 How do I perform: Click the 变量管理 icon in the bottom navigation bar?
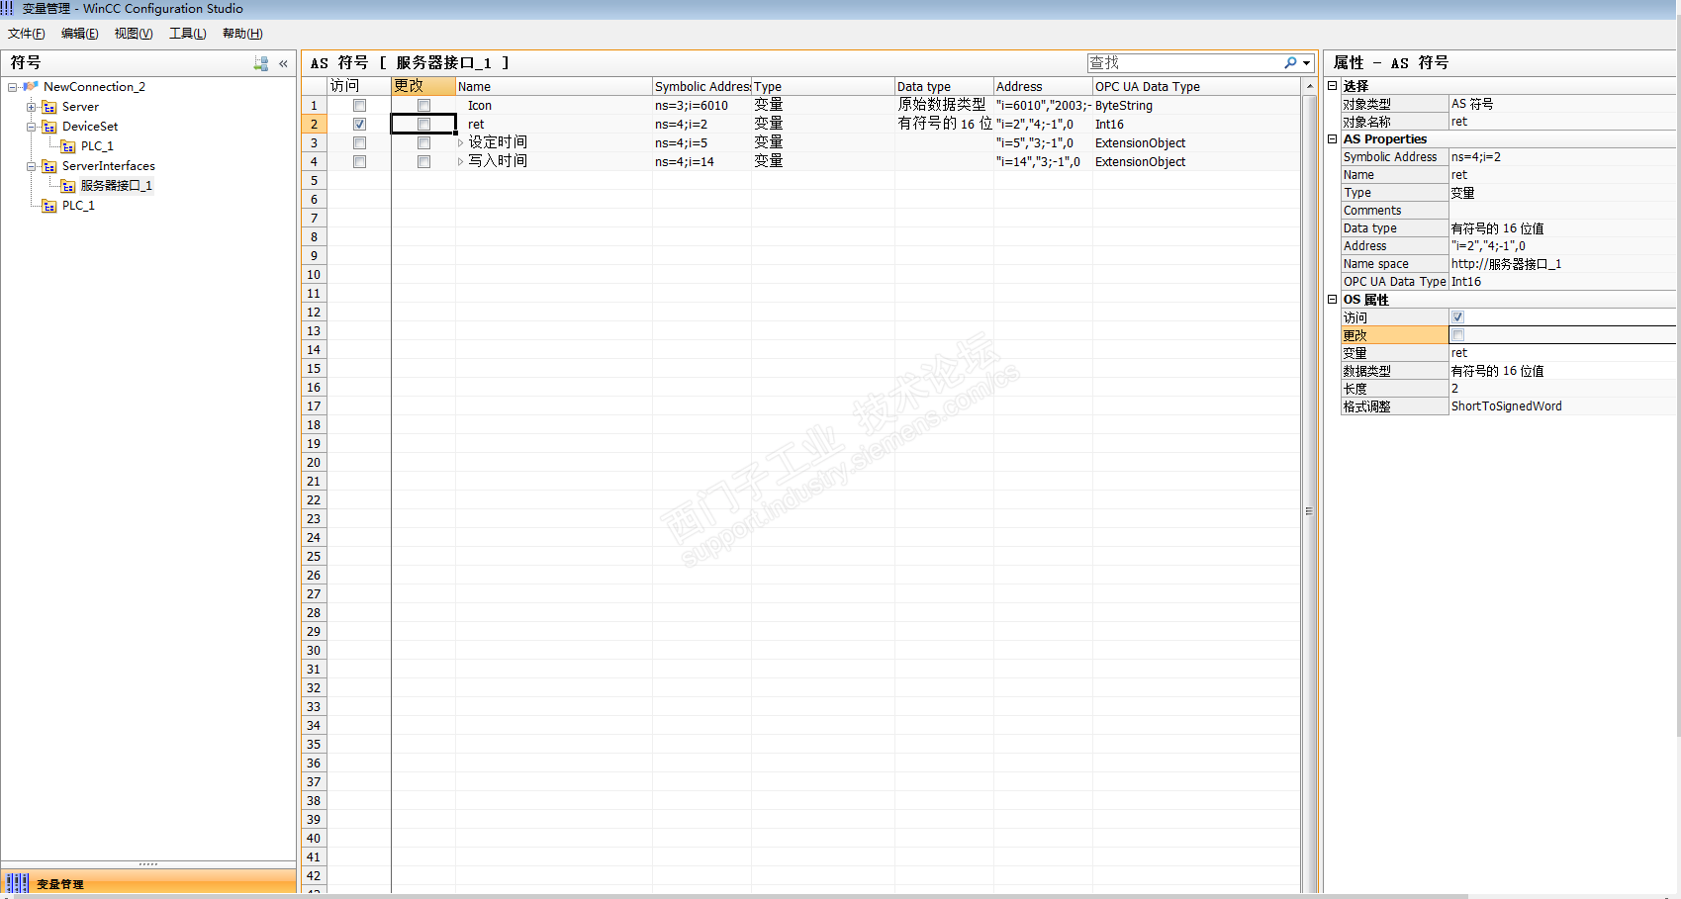[18, 884]
